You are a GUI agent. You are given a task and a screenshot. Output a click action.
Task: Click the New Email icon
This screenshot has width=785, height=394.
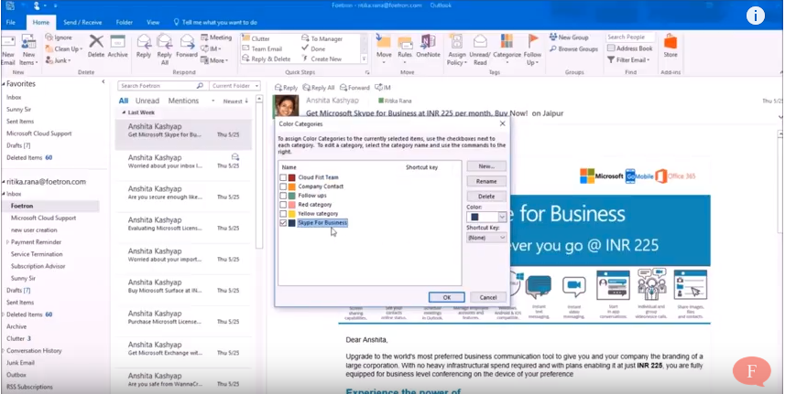pos(7,50)
